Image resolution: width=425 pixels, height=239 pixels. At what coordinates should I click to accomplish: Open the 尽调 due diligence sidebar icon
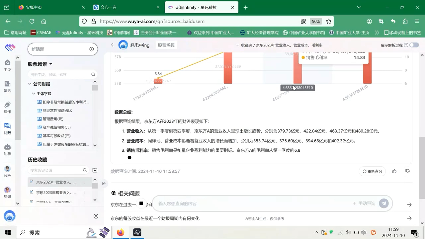pos(7,193)
